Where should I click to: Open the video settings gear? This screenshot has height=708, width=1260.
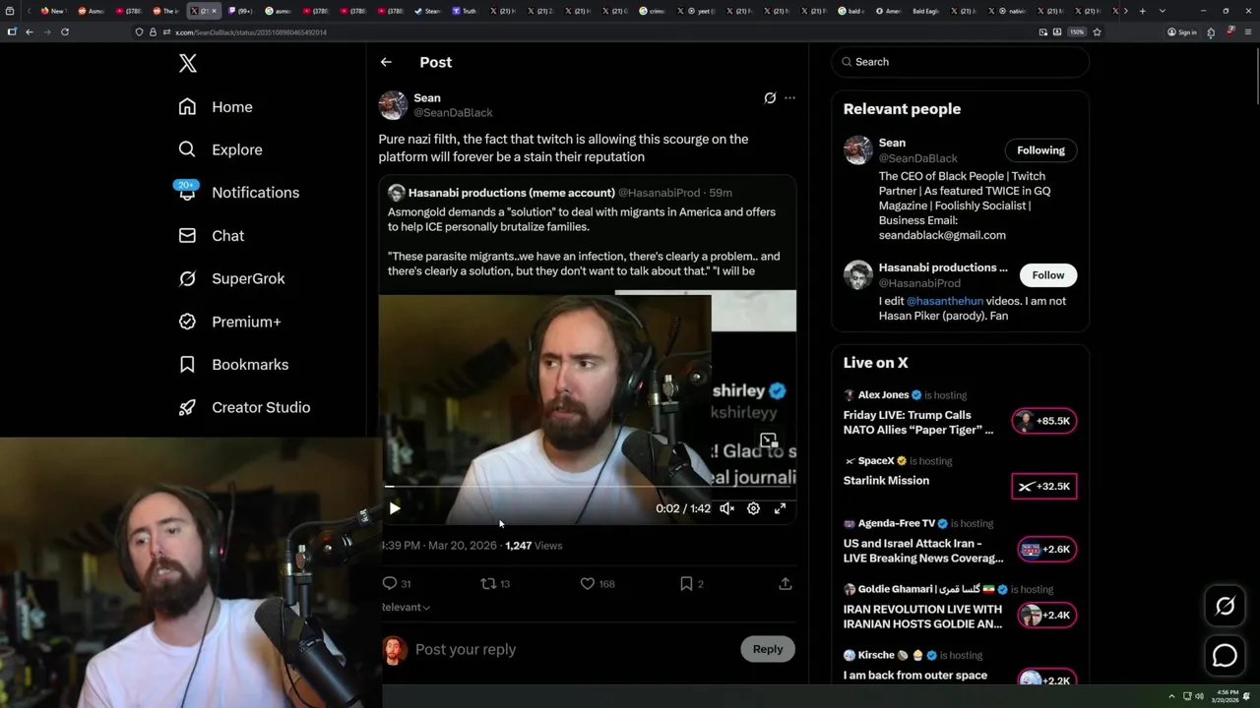pos(753,508)
